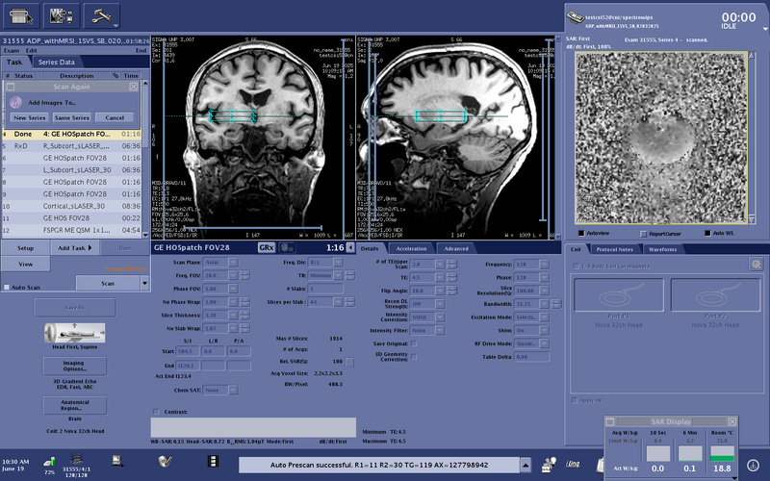Click the Same Series button

[x=71, y=117]
